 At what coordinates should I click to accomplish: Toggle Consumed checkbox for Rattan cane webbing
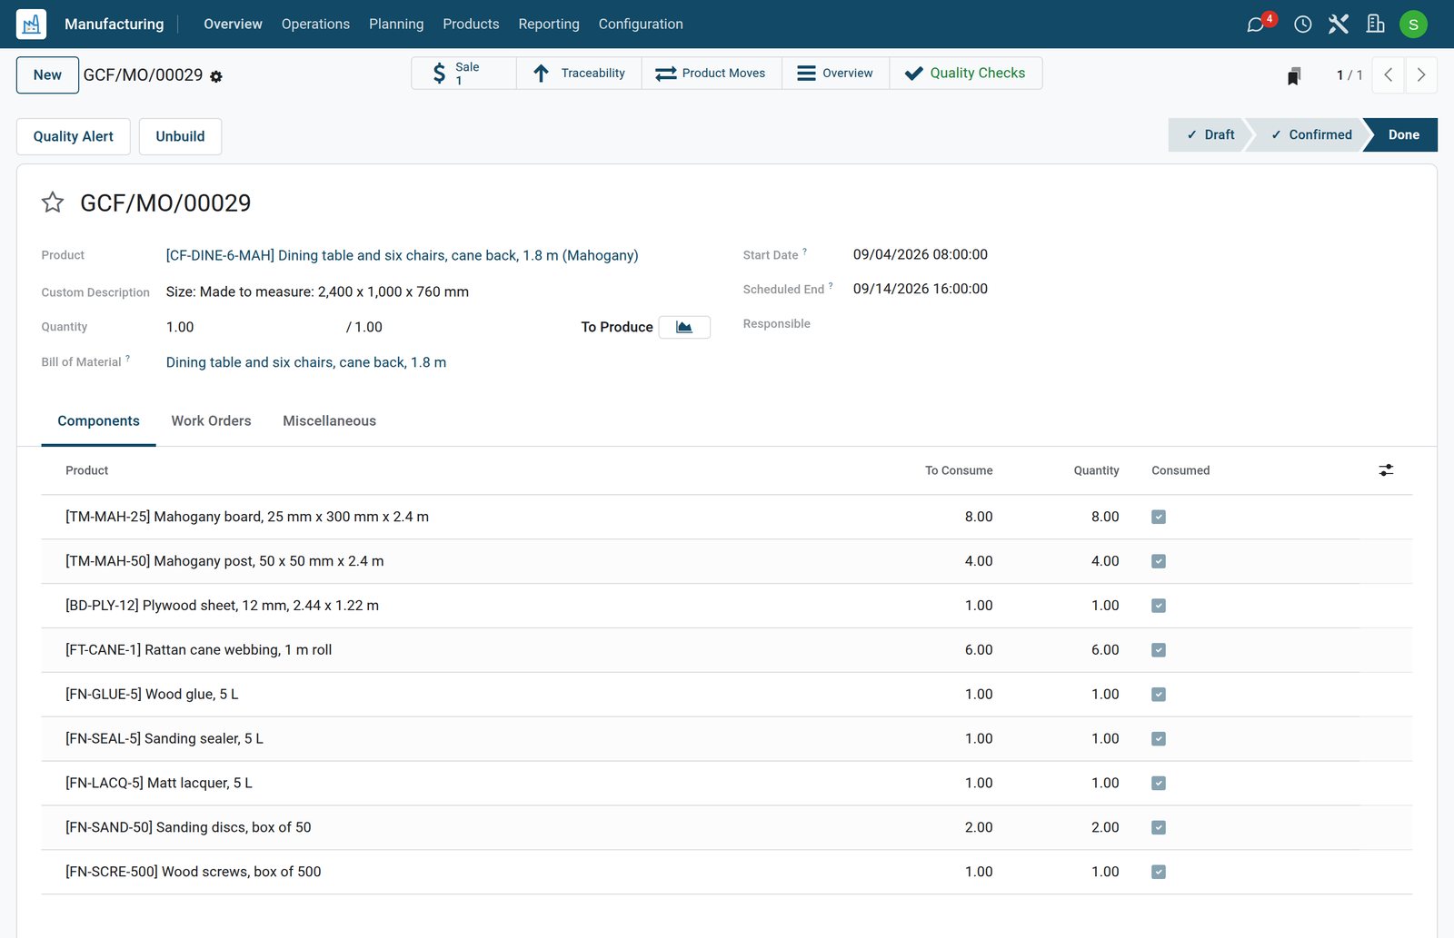point(1159,650)
